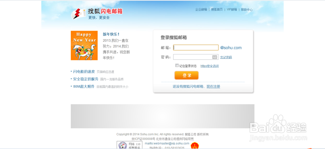Screen dimensions: 325x149
Task: Click the 搜狐闪电邮箱 title text
Action: tap(105, 11)
